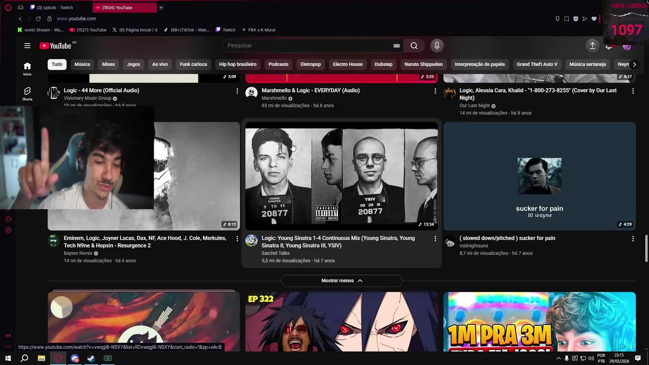Open options for Resurgence 2 video
Screen dimensions: 649x365
pos(237,238)
